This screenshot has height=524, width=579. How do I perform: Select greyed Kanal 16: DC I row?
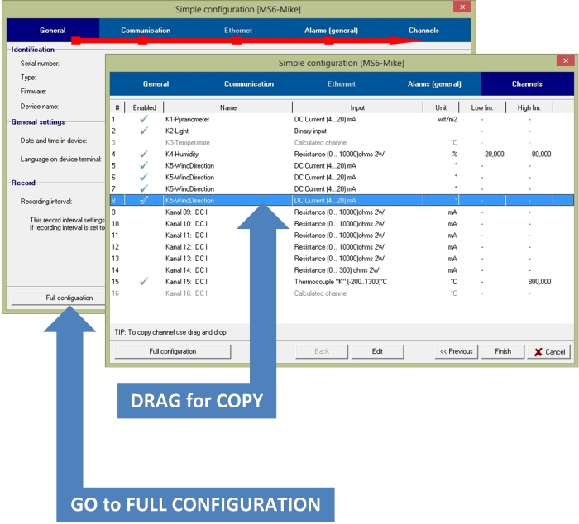(342, 293)
